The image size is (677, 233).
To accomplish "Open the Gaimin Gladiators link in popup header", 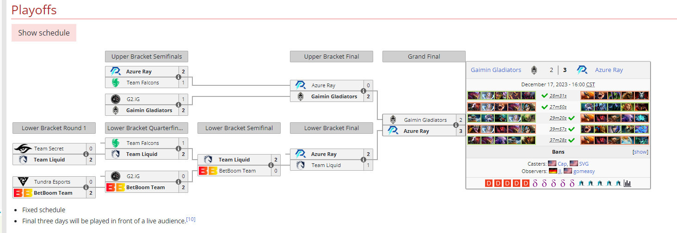I will (x=496, y=70).
